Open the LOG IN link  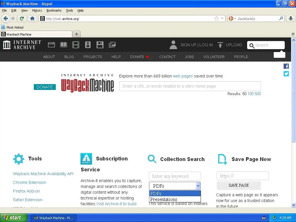coord(206,45)
